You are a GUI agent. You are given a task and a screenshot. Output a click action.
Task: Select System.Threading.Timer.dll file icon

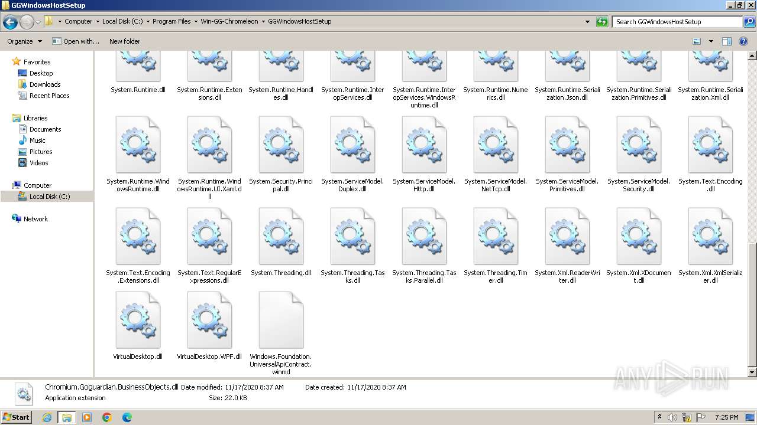click(496, 236)
